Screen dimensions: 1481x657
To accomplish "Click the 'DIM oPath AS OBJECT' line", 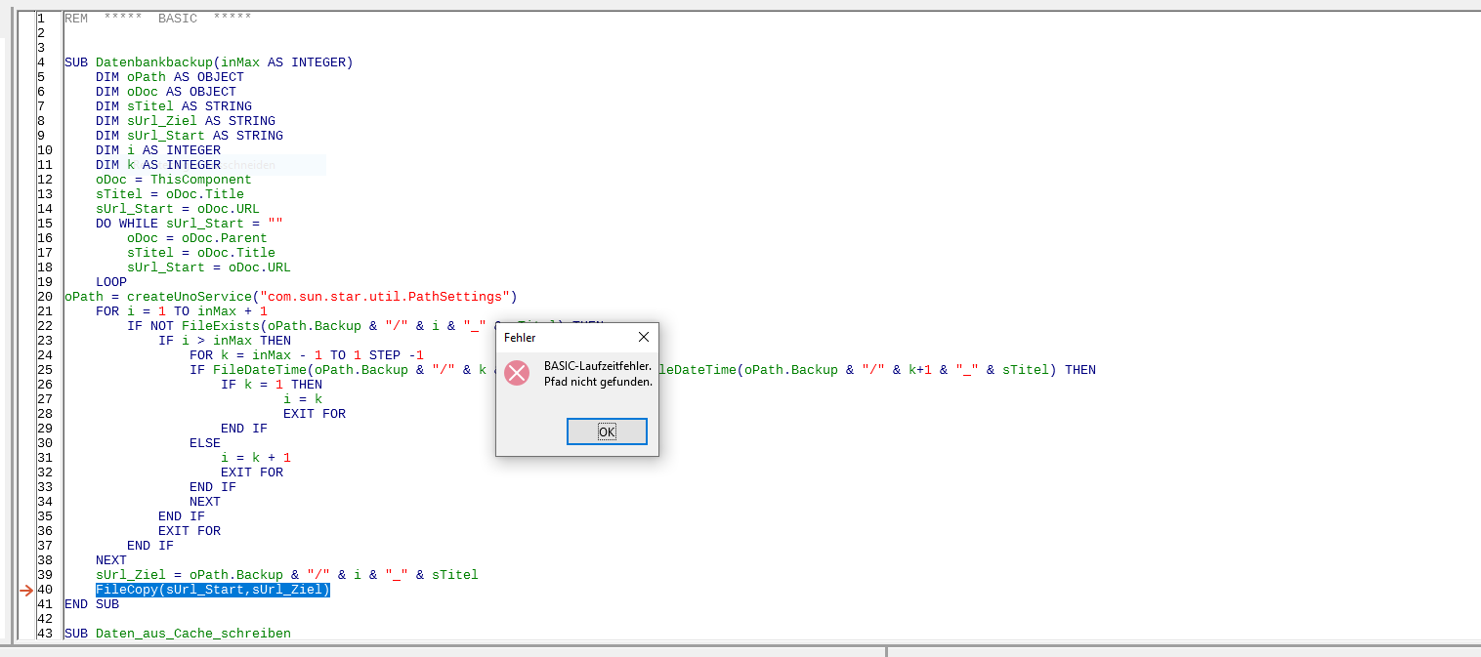I will 170,77.
